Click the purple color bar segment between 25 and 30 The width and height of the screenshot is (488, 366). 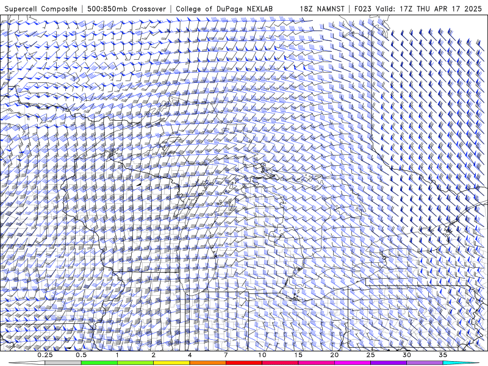point(389,363)
